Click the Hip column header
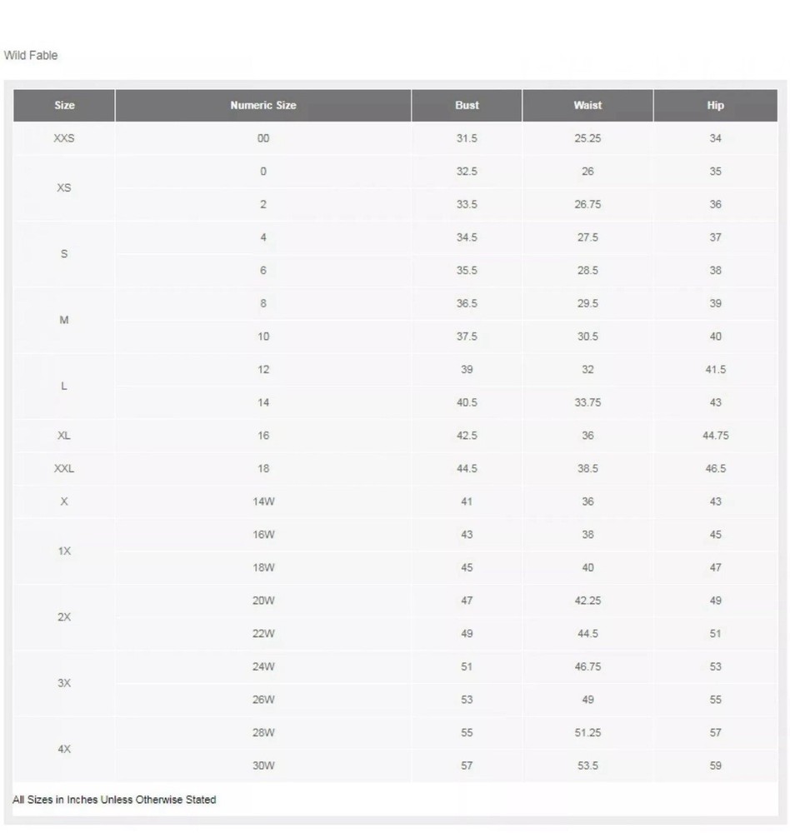Screen dimensions: 790x833 [715, 105]
